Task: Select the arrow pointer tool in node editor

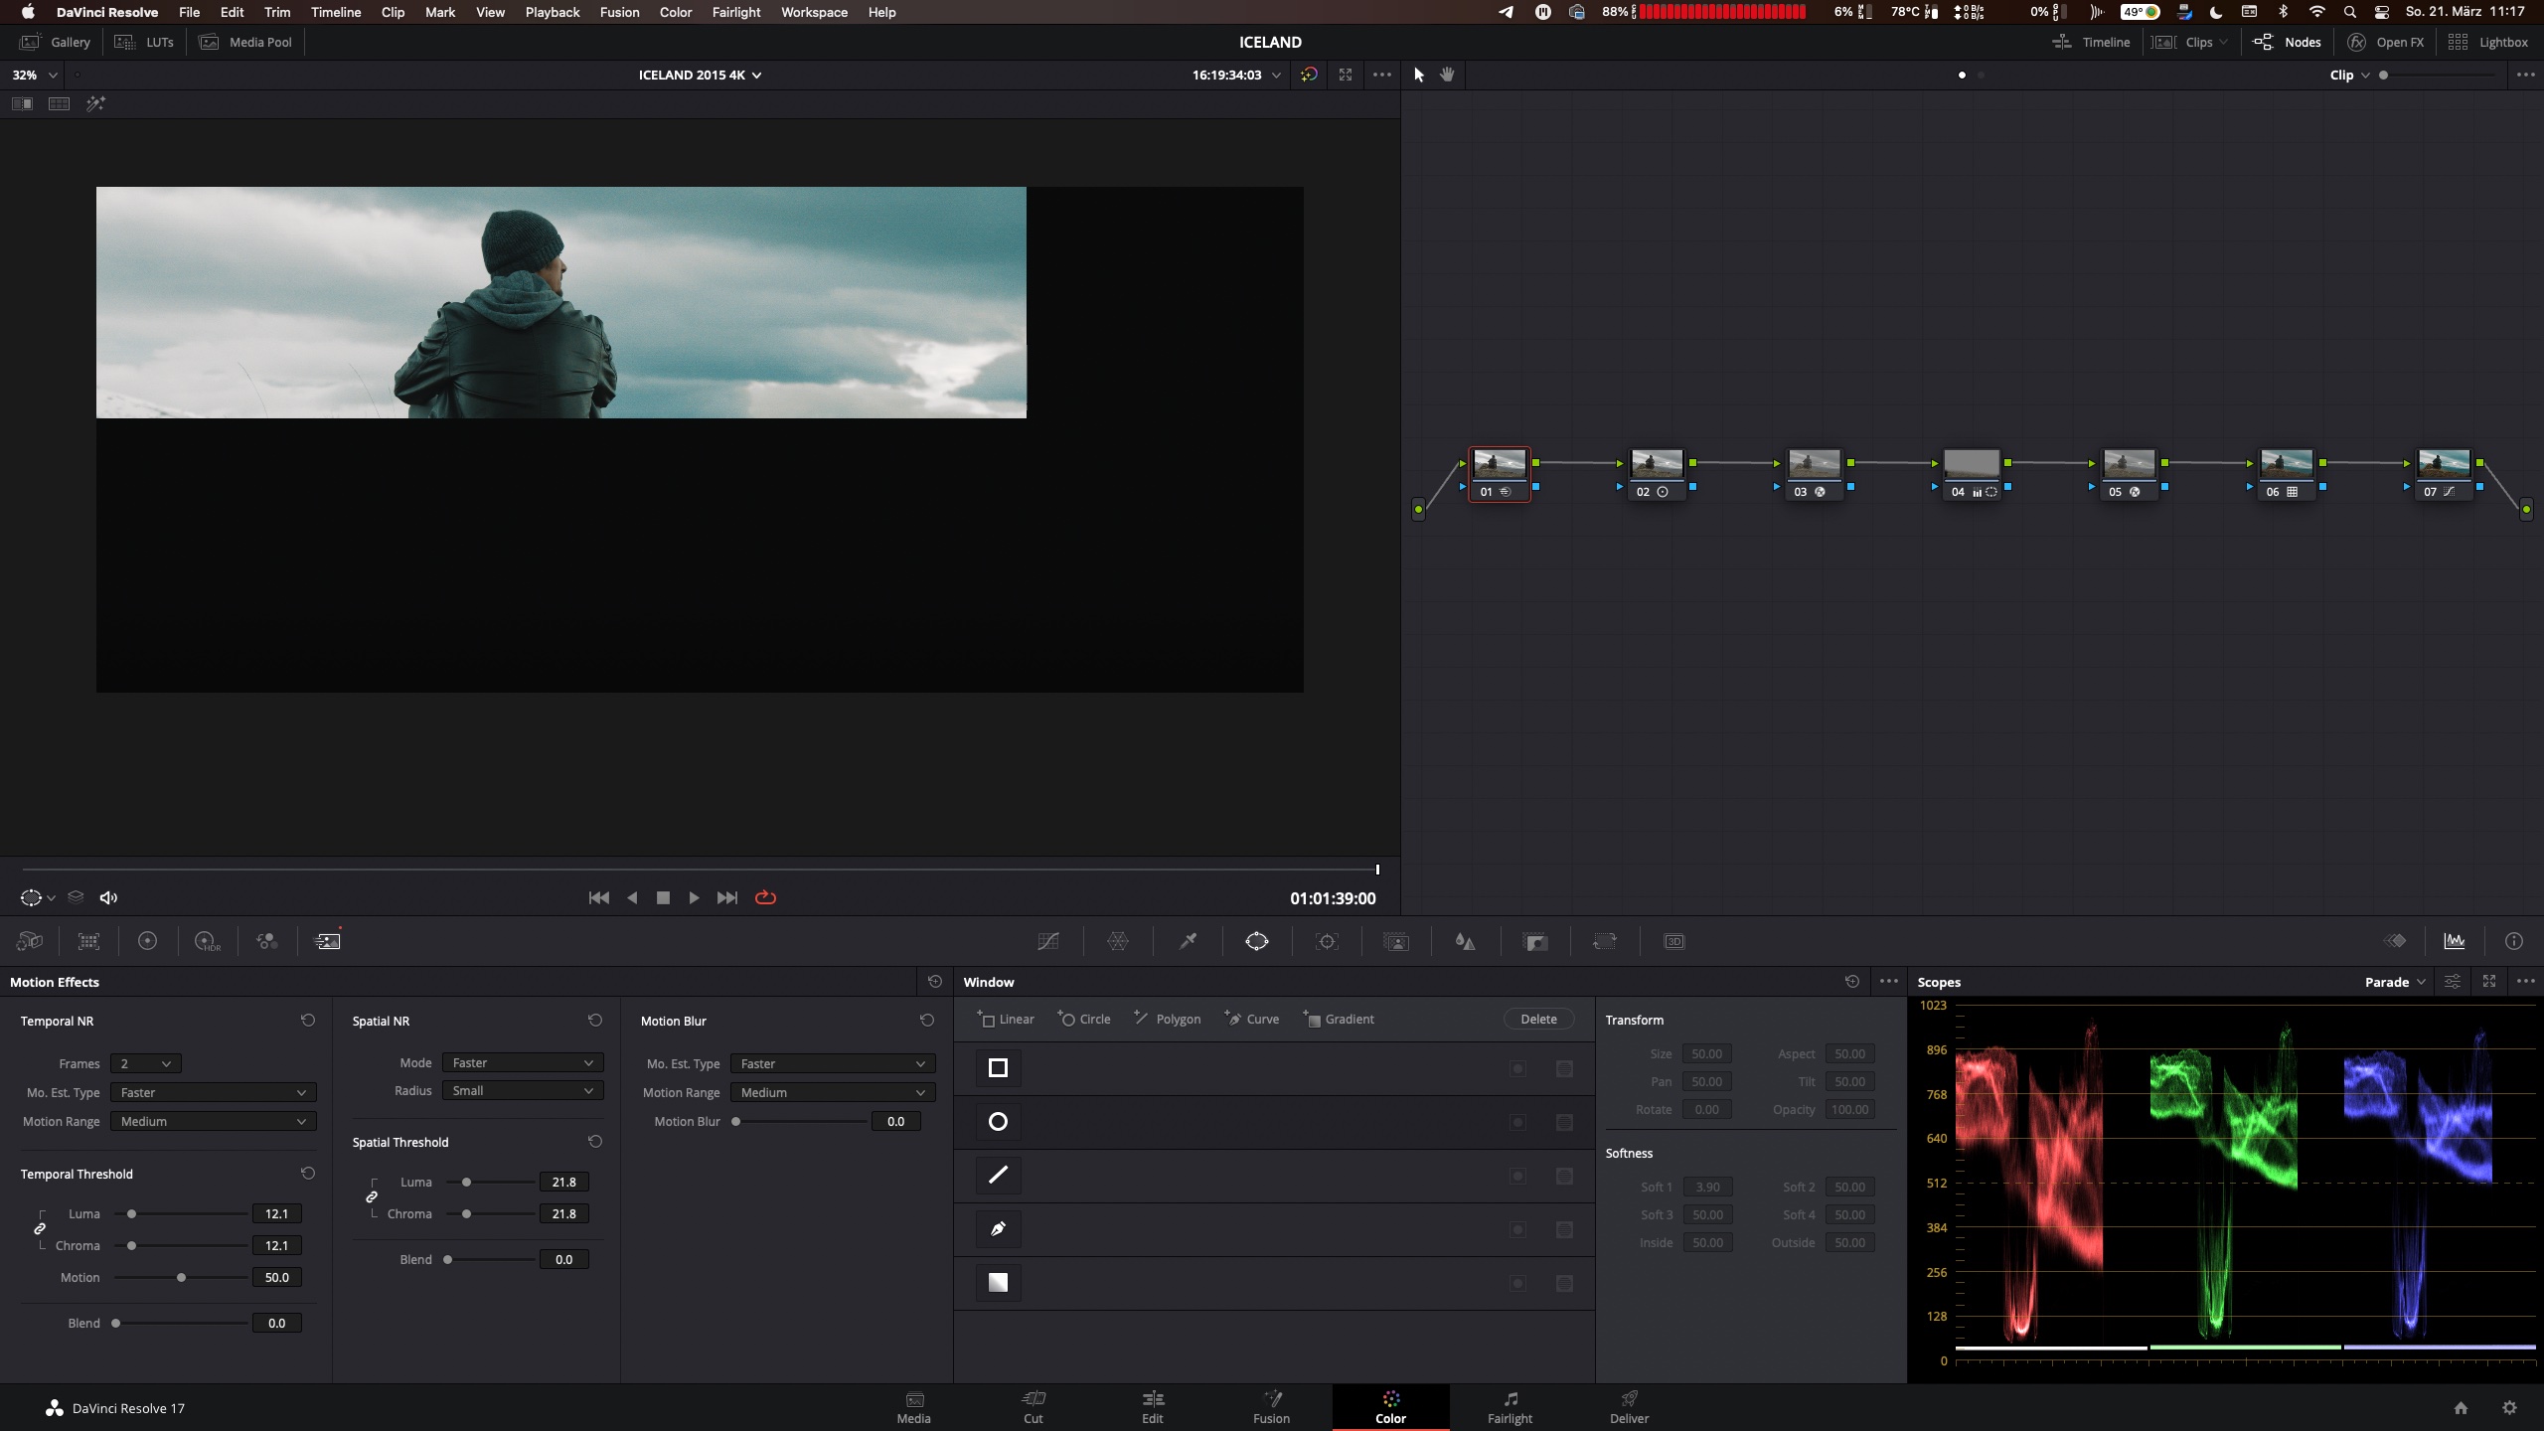Action: (x=1419, y=75)
